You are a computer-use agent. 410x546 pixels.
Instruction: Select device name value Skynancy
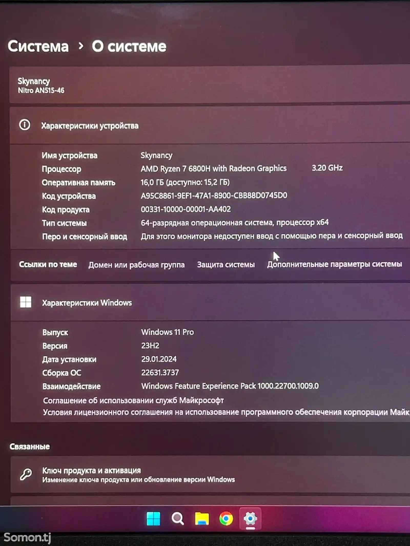[x=157, y=155]
